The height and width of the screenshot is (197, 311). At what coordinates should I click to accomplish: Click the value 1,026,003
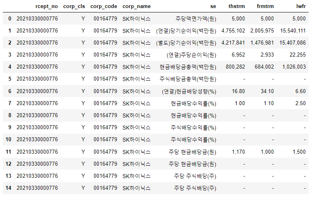(294, 67)
